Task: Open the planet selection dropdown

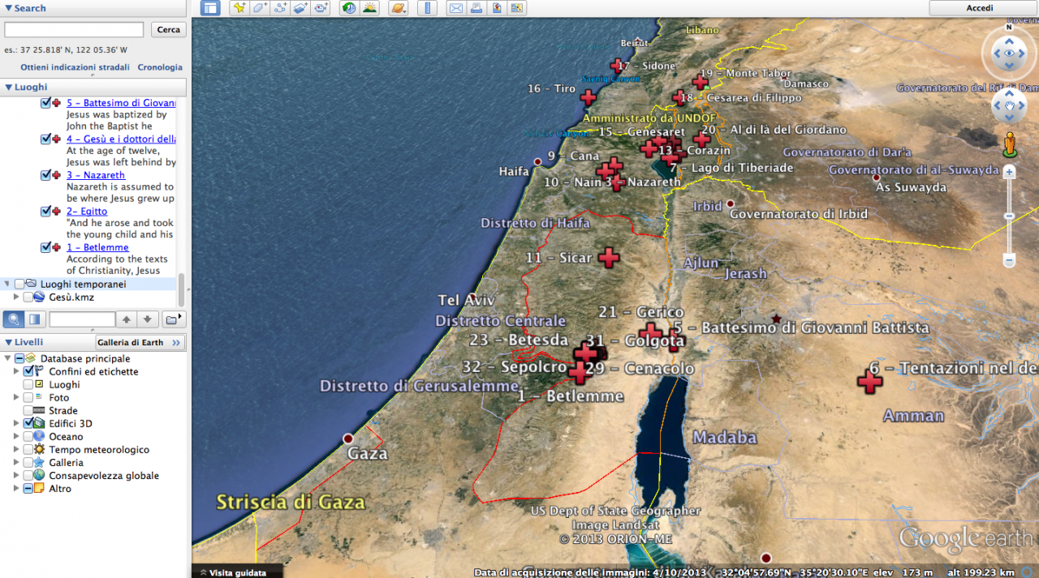Action: [399, 8]
